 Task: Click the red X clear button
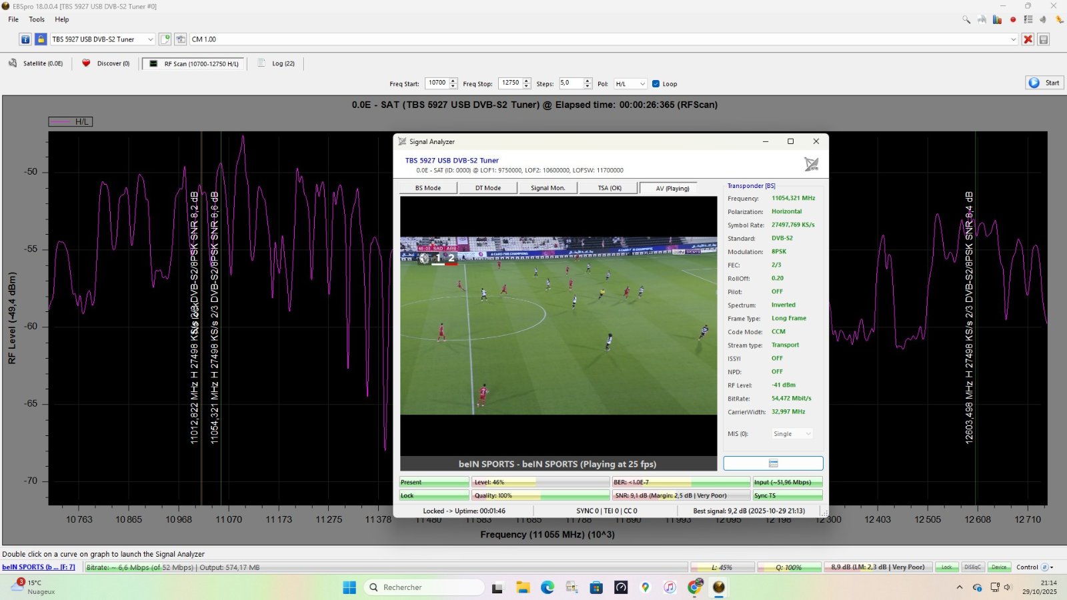tap(1028, 39)
